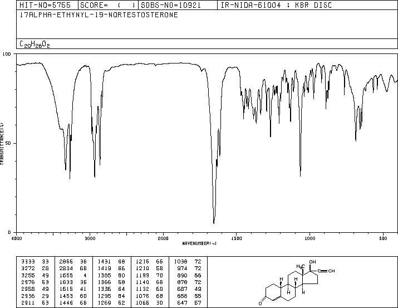Click the deepest spectrum peak near 1655
This screenshot has height=308, width=398.
[x=214, y=223]
